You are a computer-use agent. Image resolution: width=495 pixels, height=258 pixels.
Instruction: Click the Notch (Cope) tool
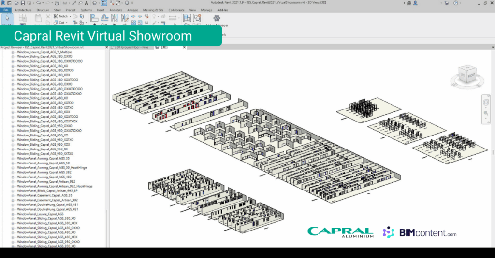click(x=60, y=16)
